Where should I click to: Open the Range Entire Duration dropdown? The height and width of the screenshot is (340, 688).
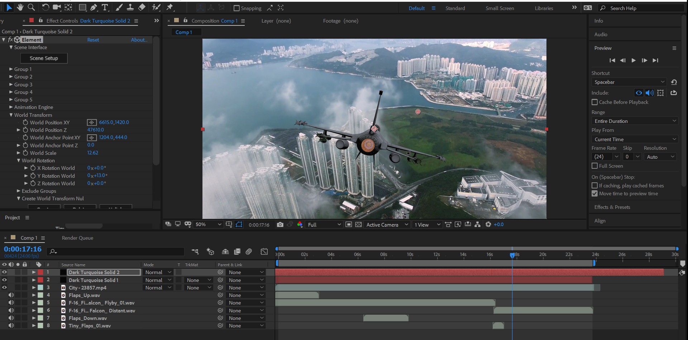click(634, 121)
